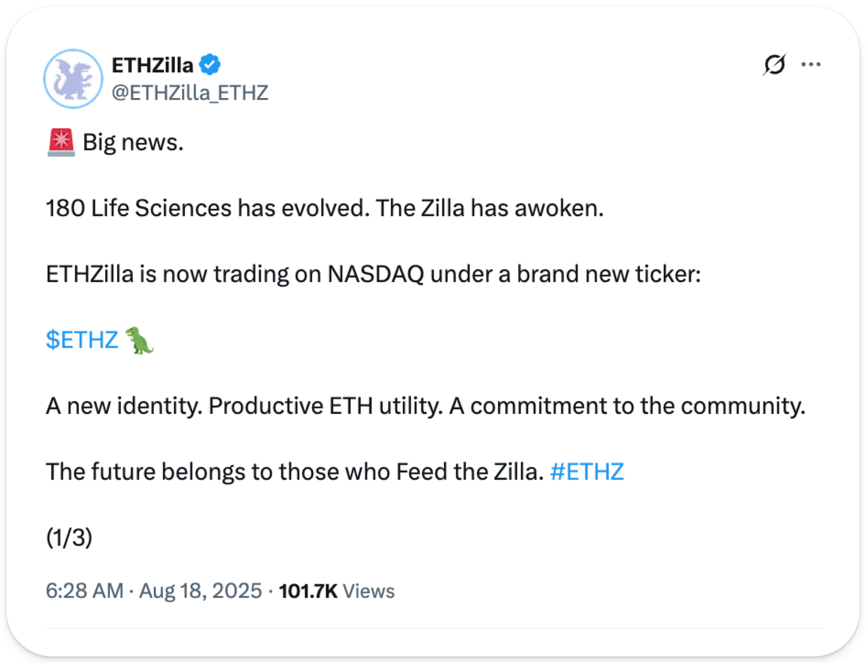
Task: Click the red siren emoji
Action: pos(61,143)
